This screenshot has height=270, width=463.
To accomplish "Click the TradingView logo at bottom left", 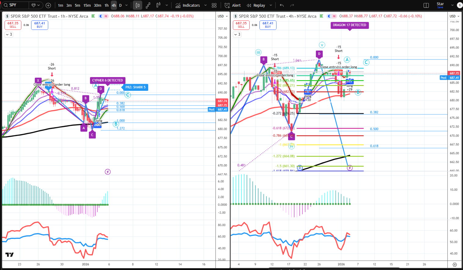I will coord(9,255).
